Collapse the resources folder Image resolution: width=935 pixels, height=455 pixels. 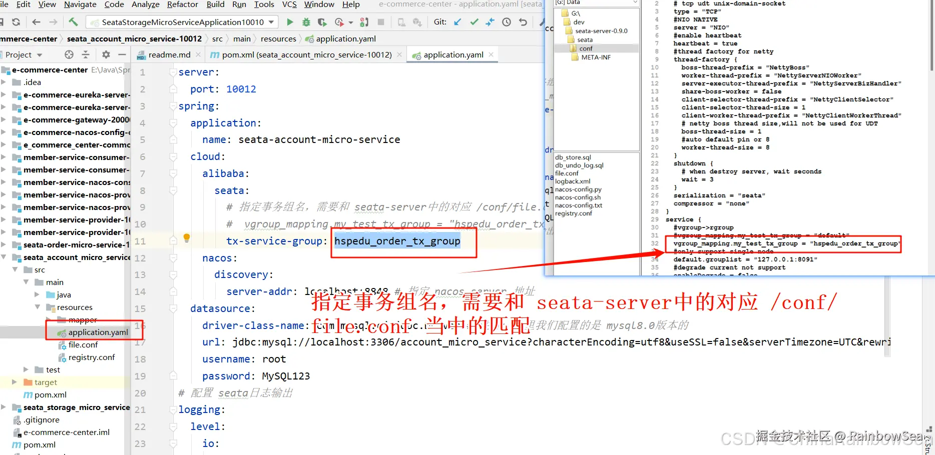[37, 307]
